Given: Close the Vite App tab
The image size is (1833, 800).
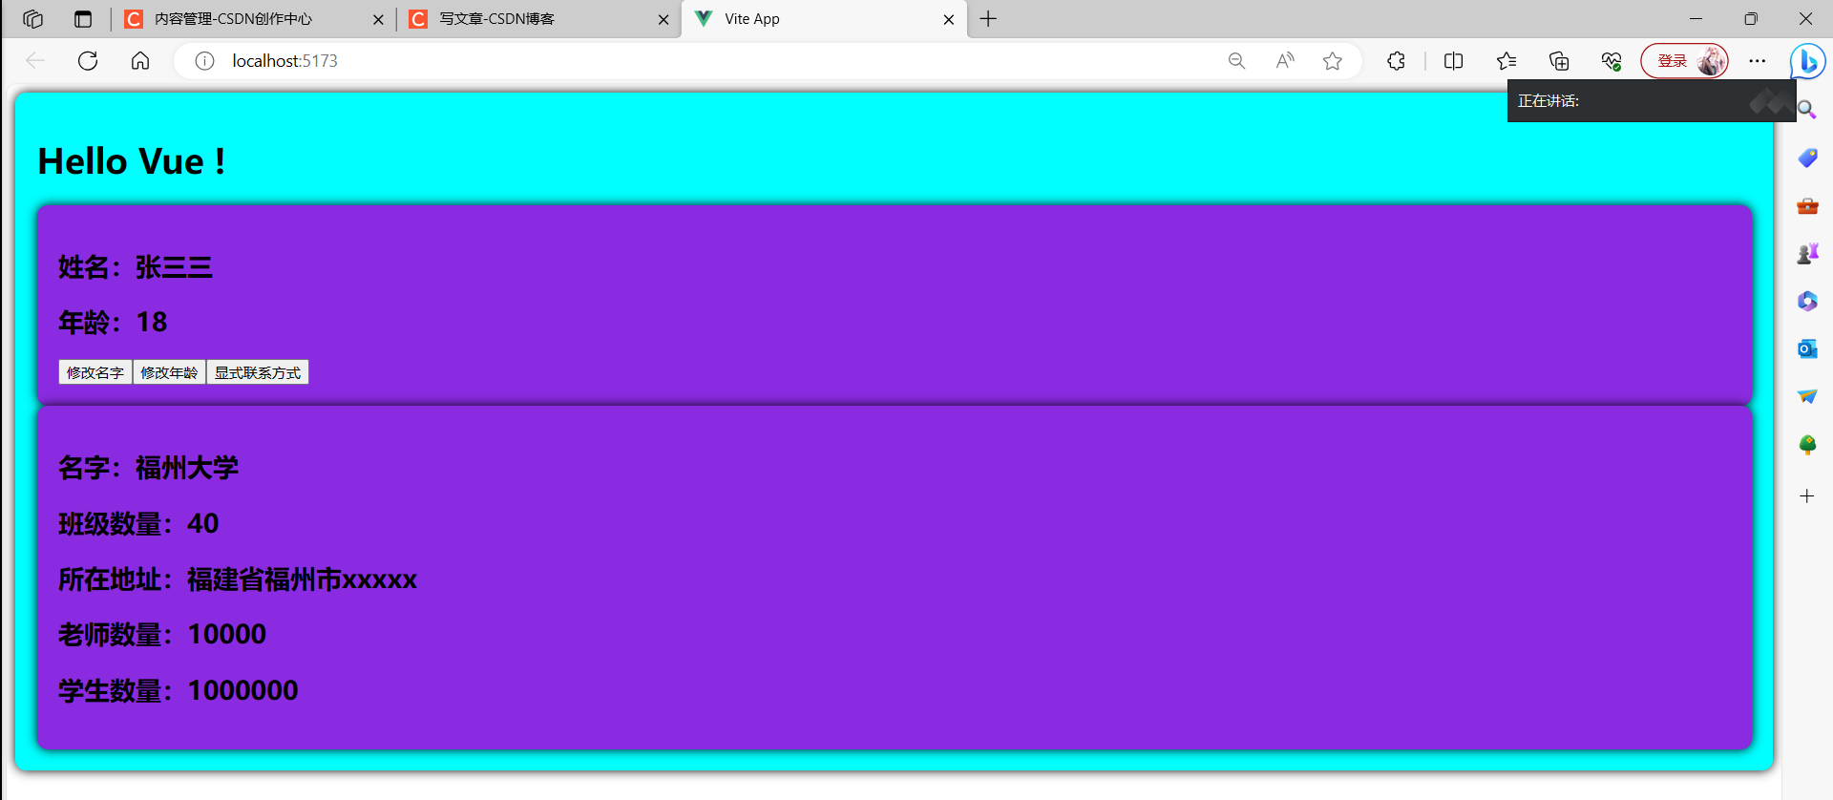Looking at the screenshot, I should (948, 19).
